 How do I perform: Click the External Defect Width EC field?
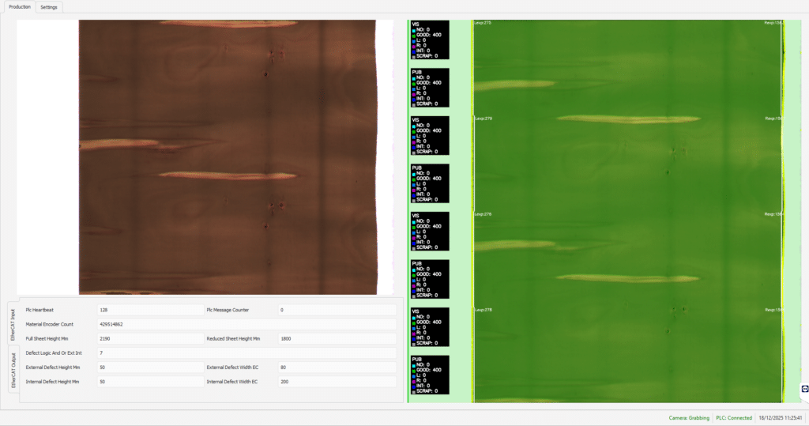[337, 367]
